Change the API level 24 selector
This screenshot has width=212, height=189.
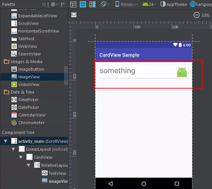pyautogui.click(x=149, y=4)
